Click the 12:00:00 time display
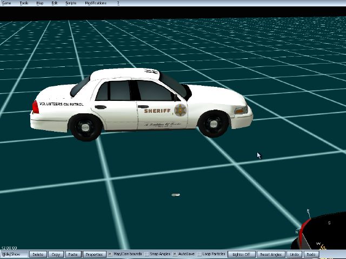This screenshot has width=346, height=259. click(x=9, y=248)
